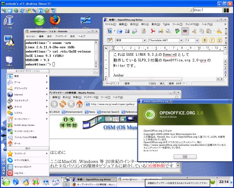Click the refresh screen icon in VNC toolbar
The width and height of the screenshot is (234, 188).
22,10
